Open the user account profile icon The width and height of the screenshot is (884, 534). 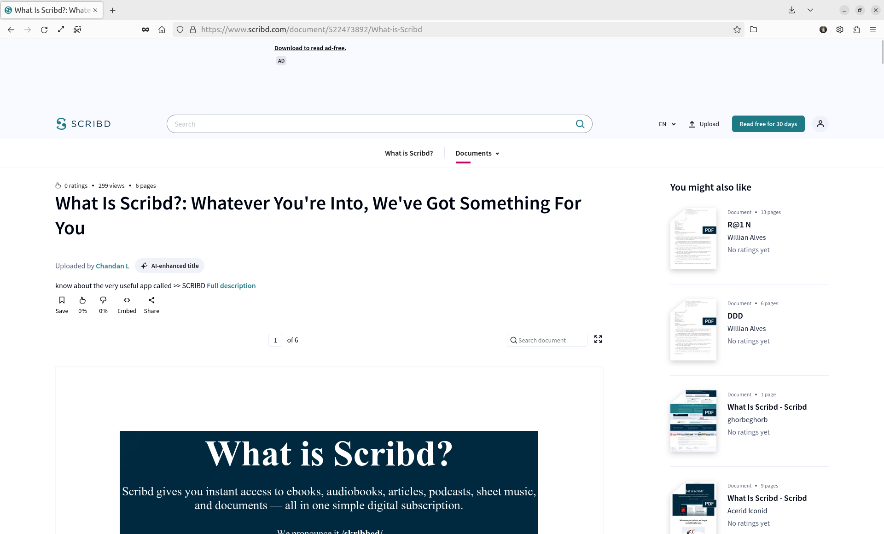point(820,124)
